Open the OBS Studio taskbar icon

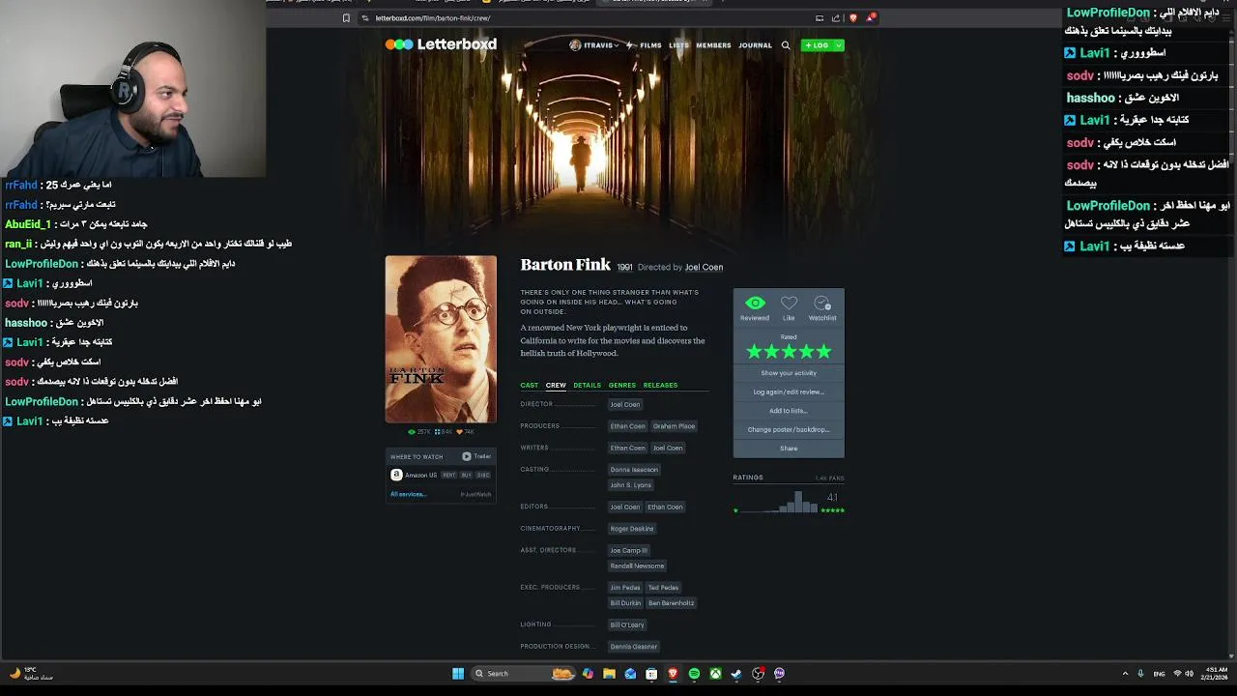tap(758, 674)
